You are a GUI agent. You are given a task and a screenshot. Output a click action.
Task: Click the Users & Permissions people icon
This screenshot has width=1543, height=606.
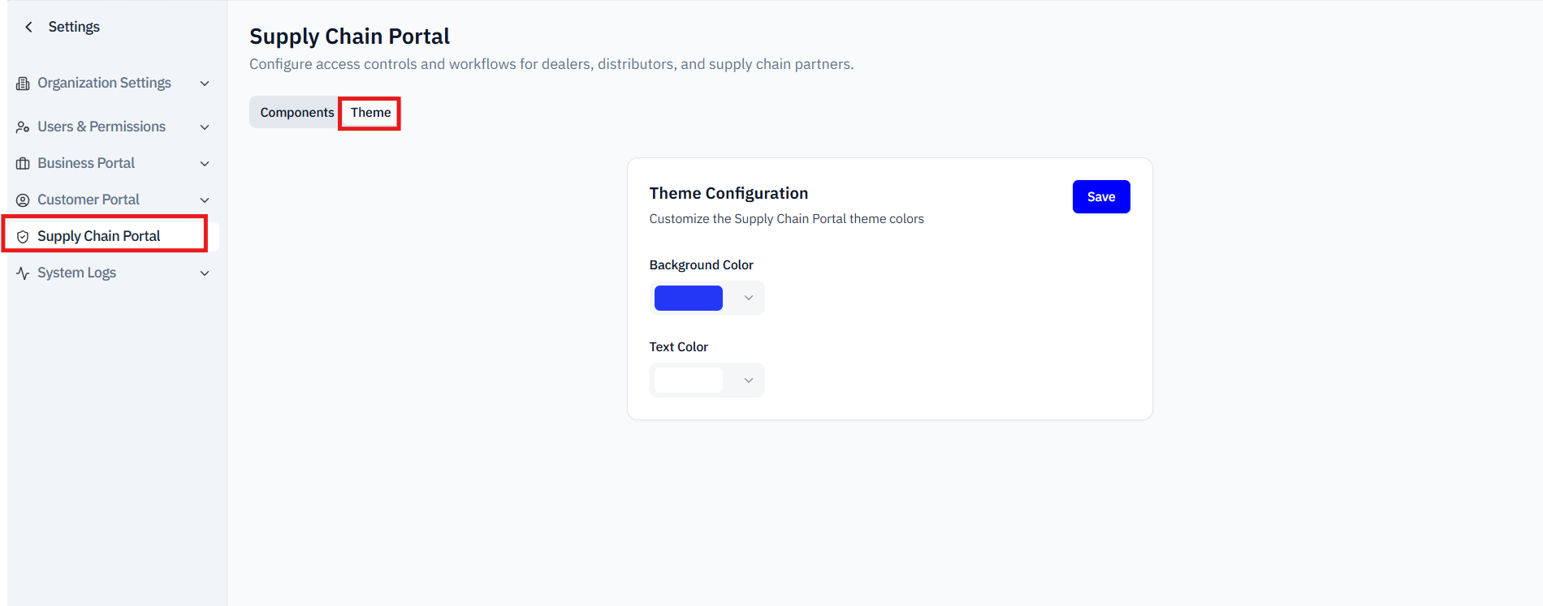pos(23,127)
